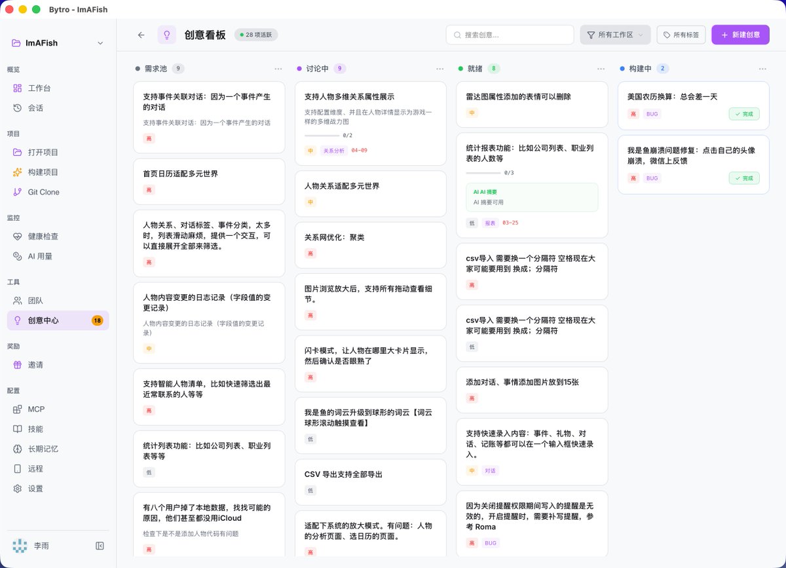
Task: Open the 构建中 column more options
Action: (x=762, y=68)
